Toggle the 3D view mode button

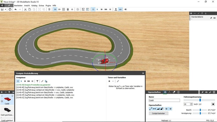[55, 9]
